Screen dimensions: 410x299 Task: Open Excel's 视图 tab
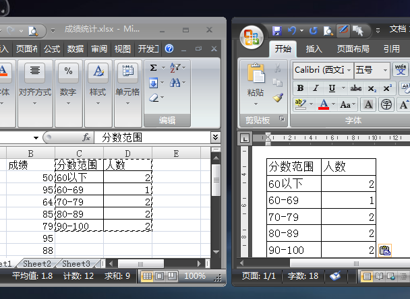point(122,49)
